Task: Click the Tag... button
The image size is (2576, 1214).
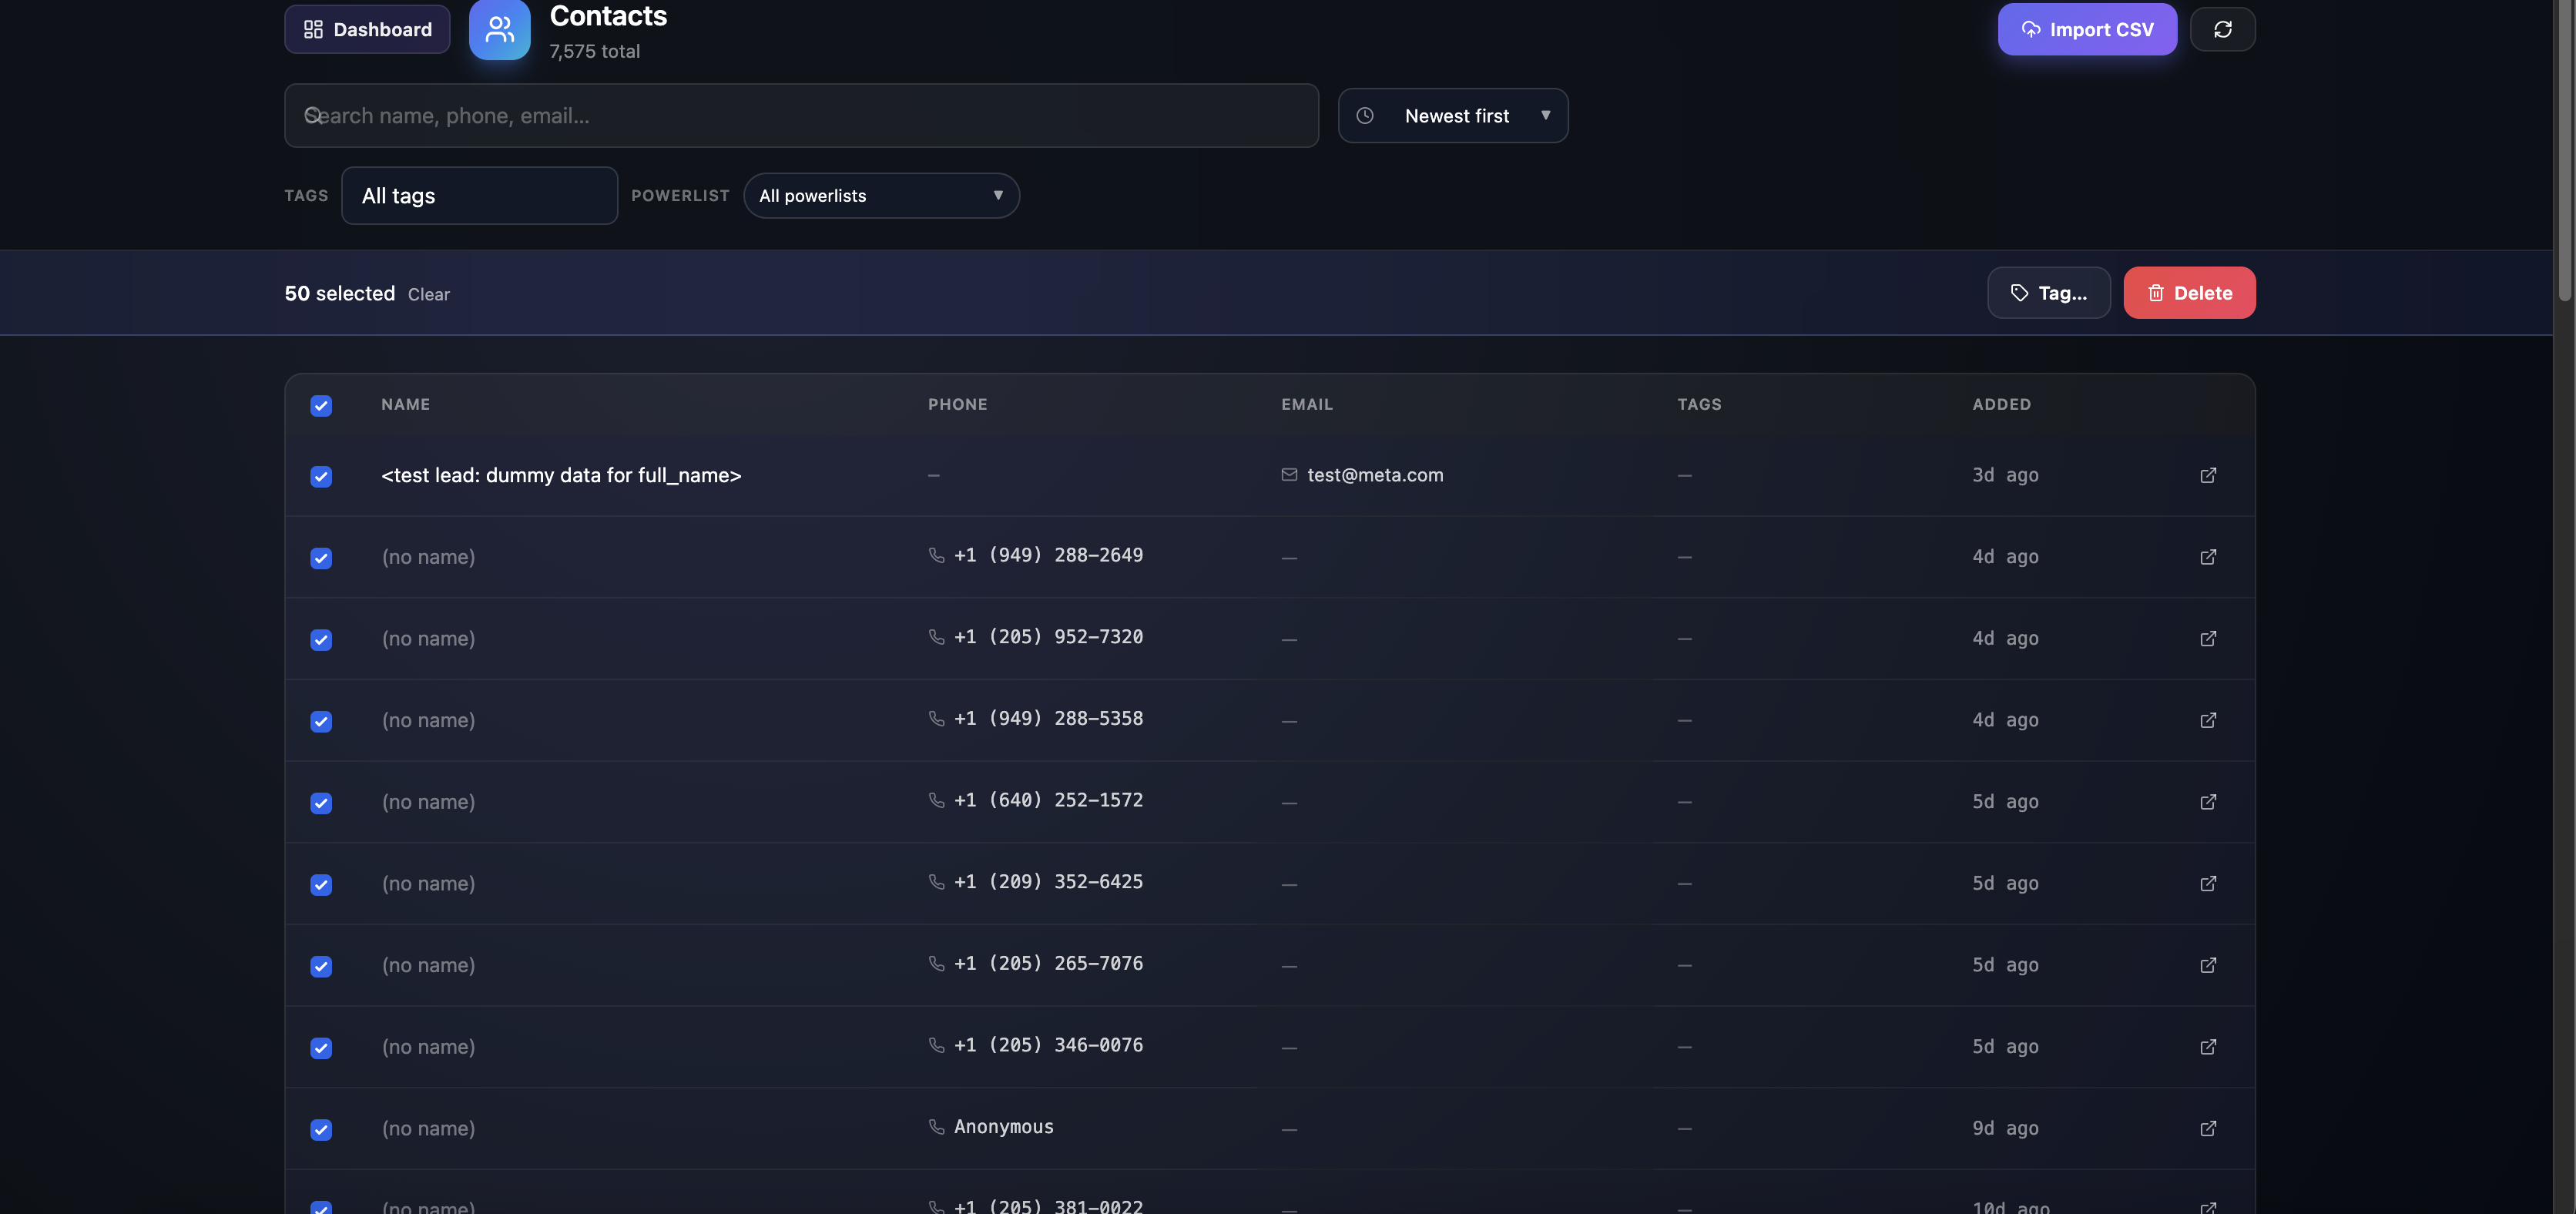Action: (2048, 293)
